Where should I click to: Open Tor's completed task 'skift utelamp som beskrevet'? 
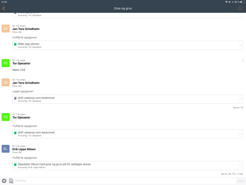[x=127, y=134]
